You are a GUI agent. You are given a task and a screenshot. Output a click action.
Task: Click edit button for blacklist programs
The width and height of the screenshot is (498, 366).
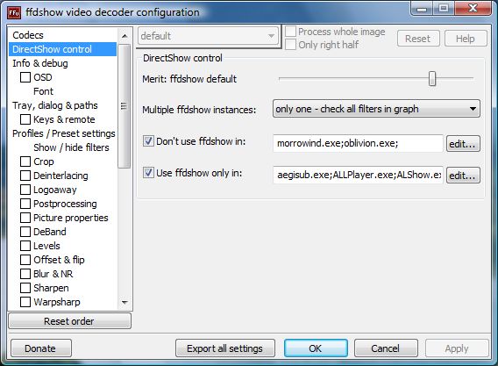tap(463, 144)
